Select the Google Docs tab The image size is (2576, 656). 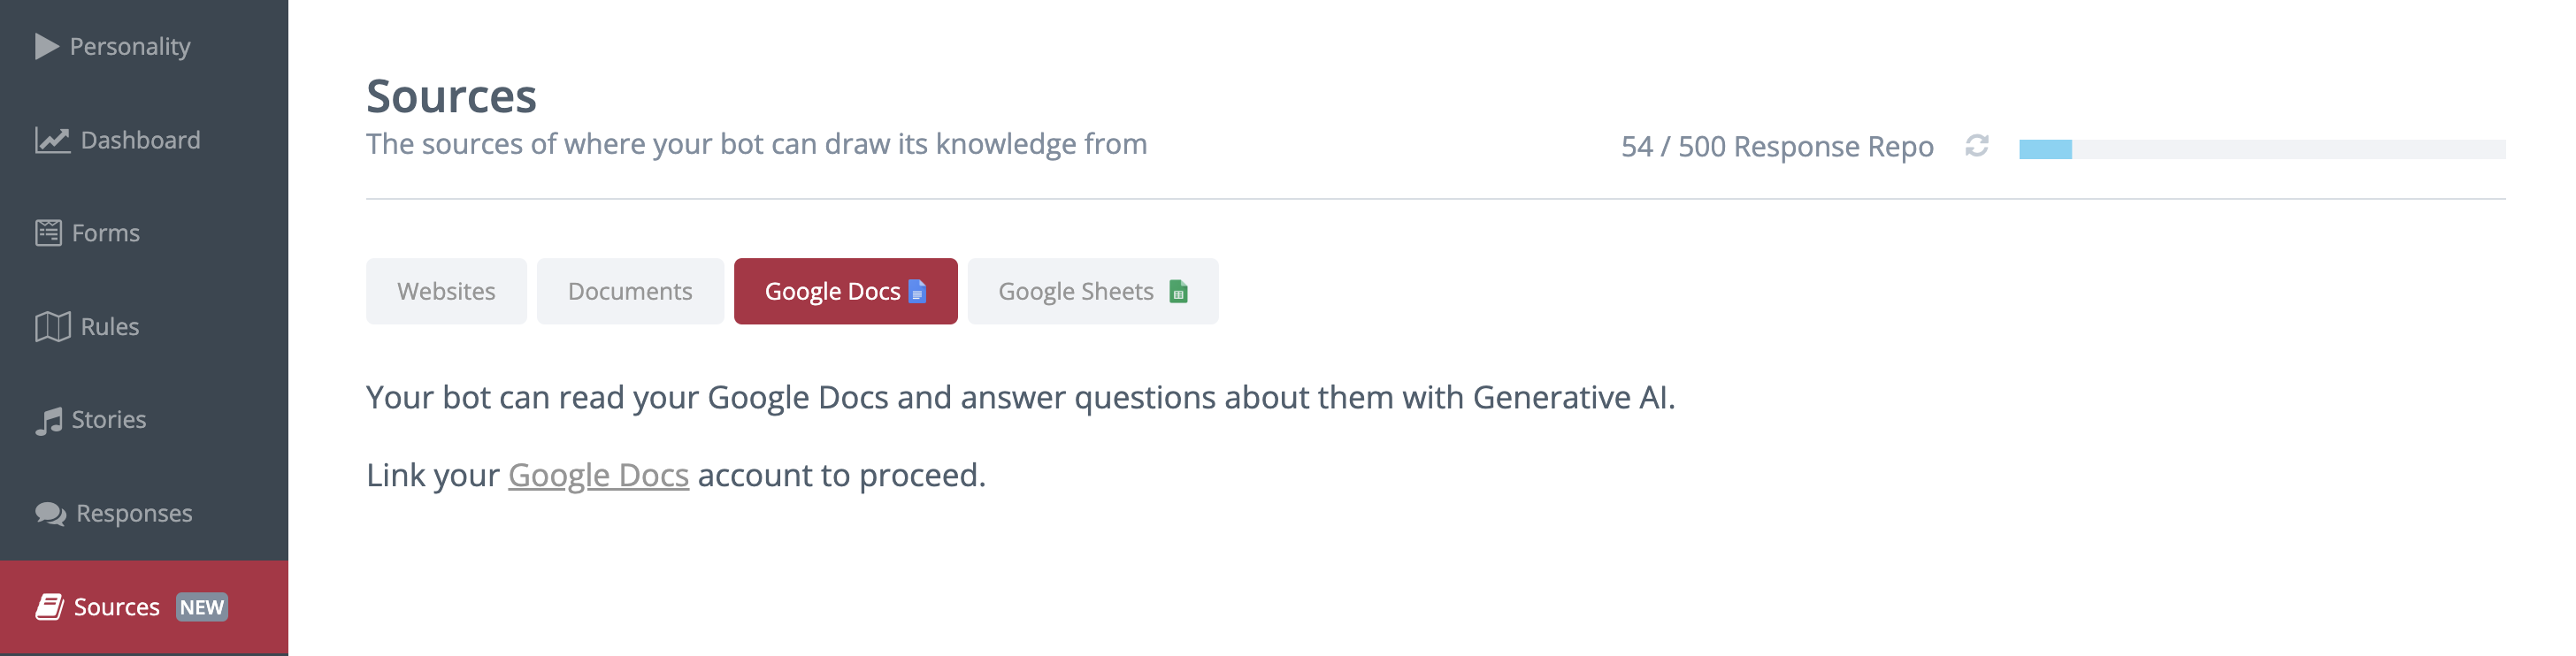point(832,291)
